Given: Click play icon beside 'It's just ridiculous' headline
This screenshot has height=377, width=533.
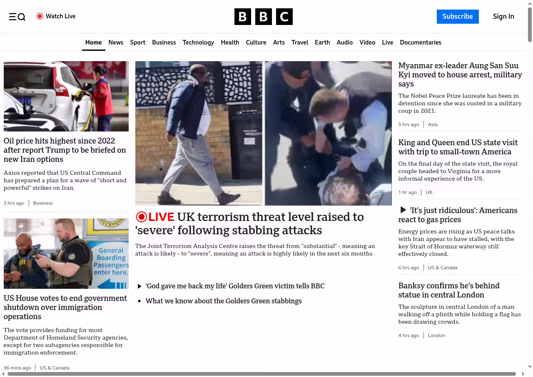Looking at the screenshot, I should coord(403,210).
